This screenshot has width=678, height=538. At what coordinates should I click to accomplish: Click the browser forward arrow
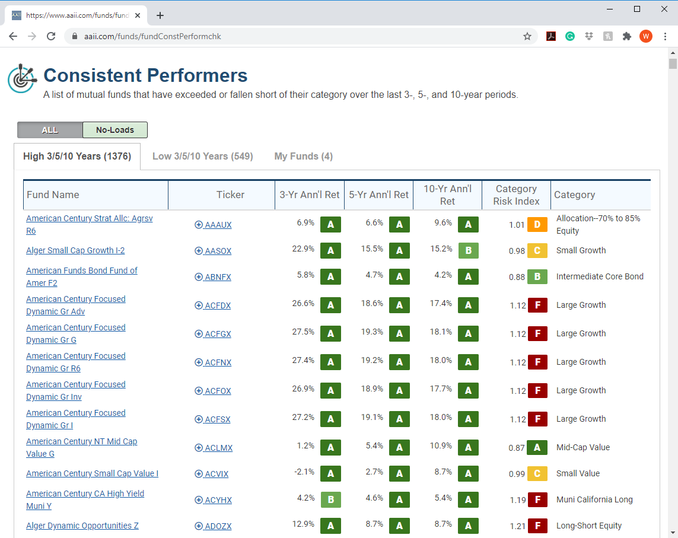[32, 36]
